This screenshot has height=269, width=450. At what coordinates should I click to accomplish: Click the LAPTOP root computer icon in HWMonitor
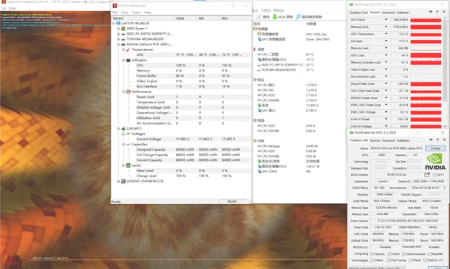click(x=118, y=23)
